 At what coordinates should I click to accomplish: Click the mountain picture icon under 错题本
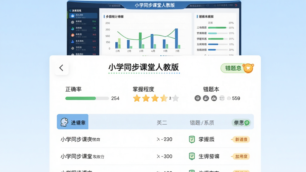(x=214, y=98)
